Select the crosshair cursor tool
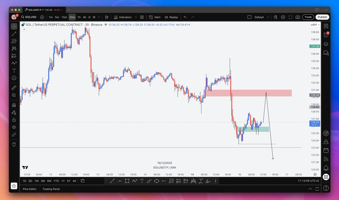 (x=14, y=26)
